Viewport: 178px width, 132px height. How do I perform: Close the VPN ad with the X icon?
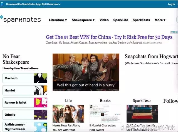pyautogui.click(x=177, y=32)
